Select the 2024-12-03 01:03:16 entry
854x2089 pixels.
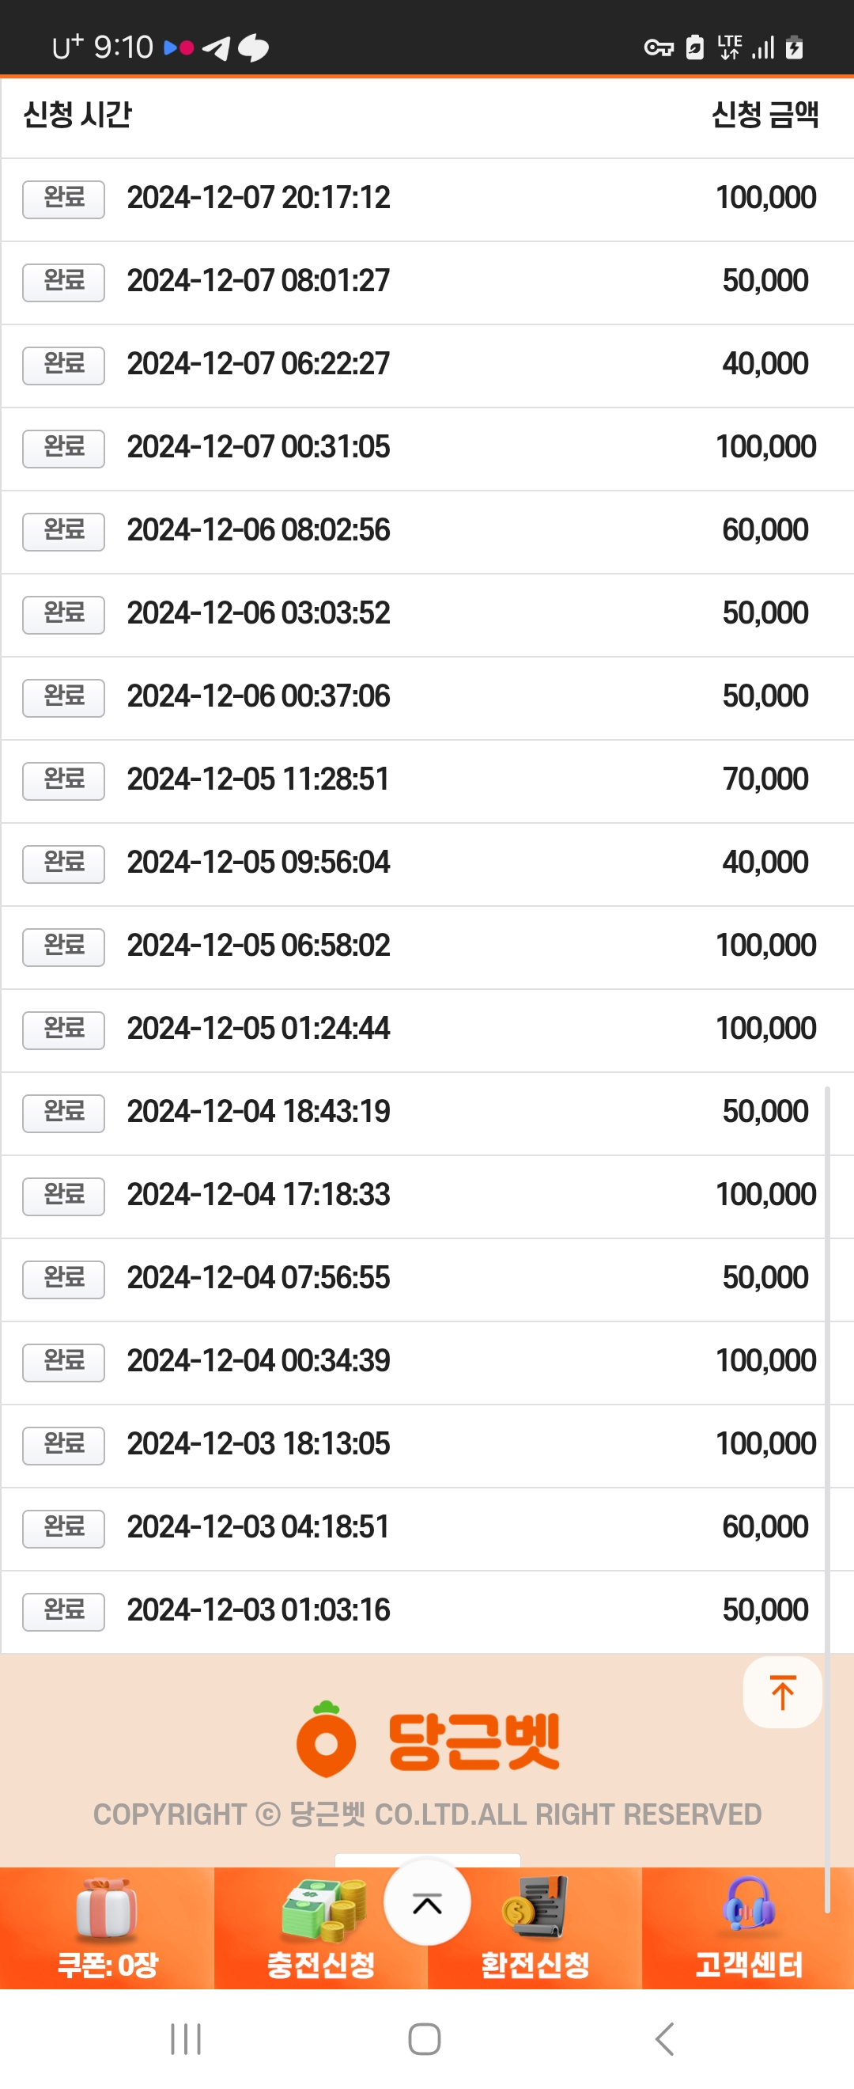[x=427, y=1610]
